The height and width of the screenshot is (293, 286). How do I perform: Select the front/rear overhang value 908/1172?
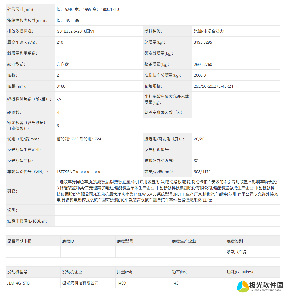pos(202,172)
